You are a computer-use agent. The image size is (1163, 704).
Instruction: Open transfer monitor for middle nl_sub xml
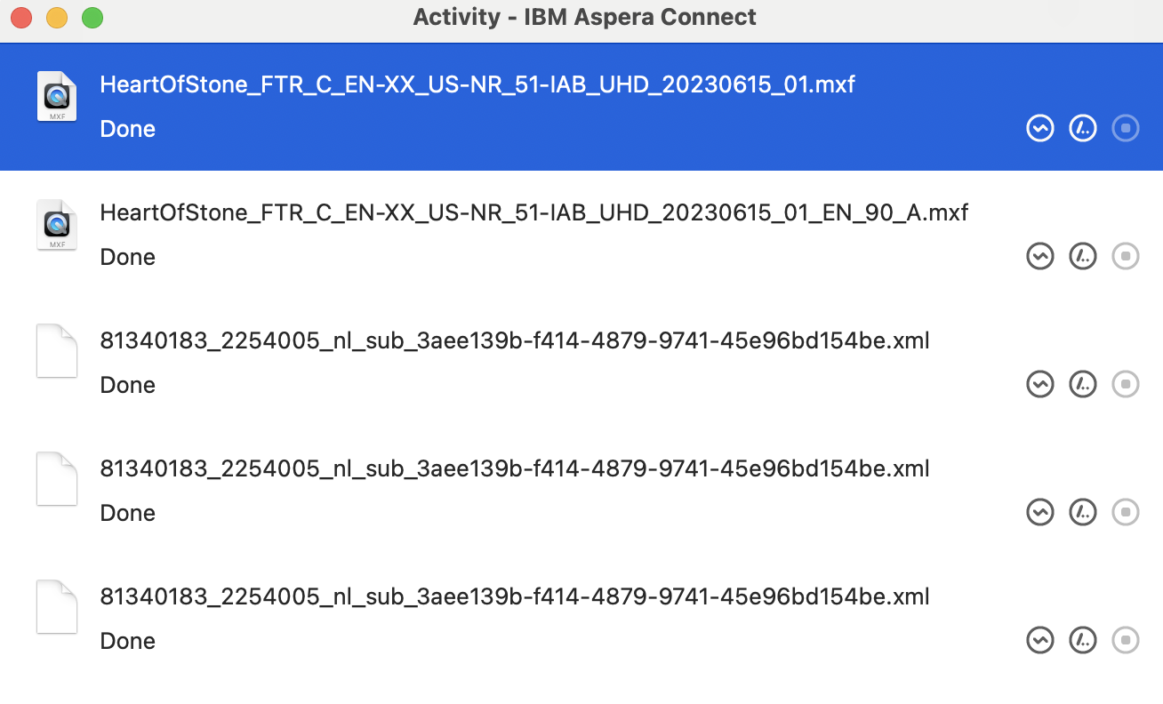pos(1039,513)
